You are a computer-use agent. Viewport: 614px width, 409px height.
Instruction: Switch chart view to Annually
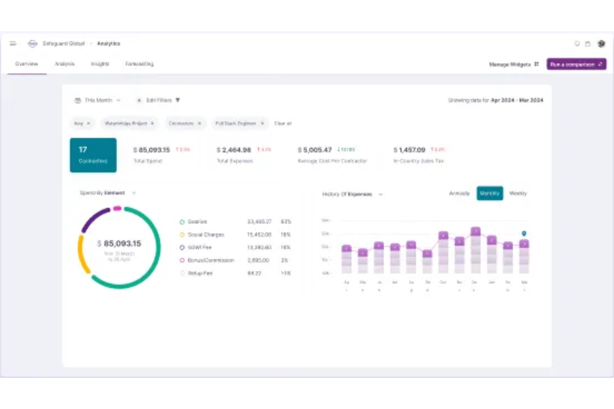(x=459, y=194)
